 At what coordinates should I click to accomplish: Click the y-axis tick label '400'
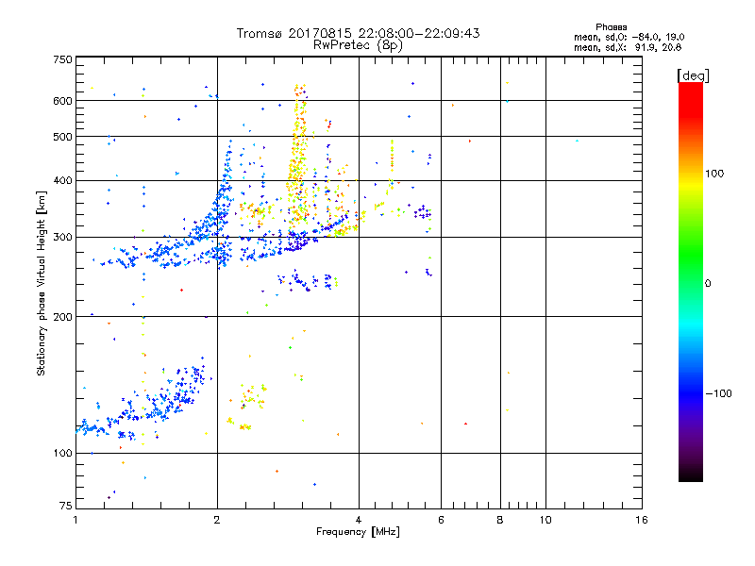(x=63, y=180)
